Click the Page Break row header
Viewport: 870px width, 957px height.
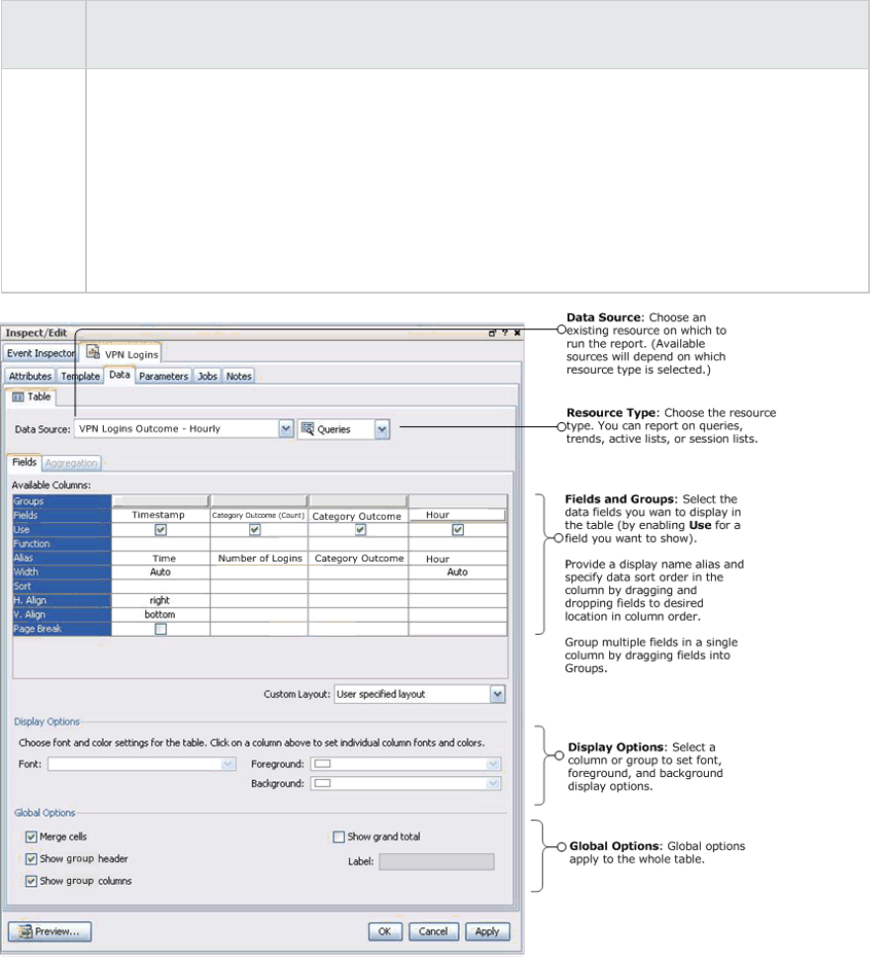[x=61, y=629]
